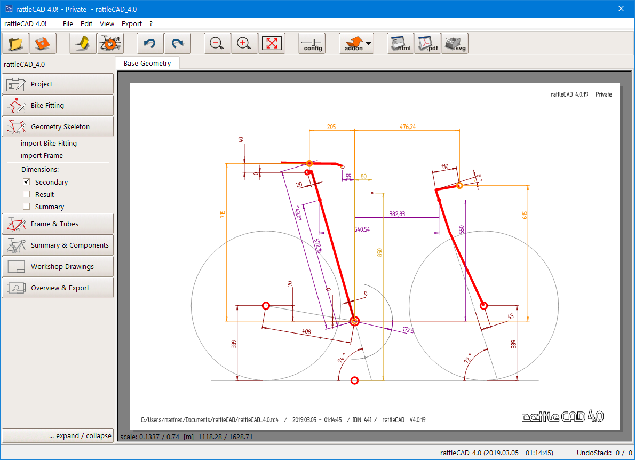This screenshot has width=635, height=460.
Task: Click the Workshop Drawings sheet icon
Action: click(x=16, y=266)
